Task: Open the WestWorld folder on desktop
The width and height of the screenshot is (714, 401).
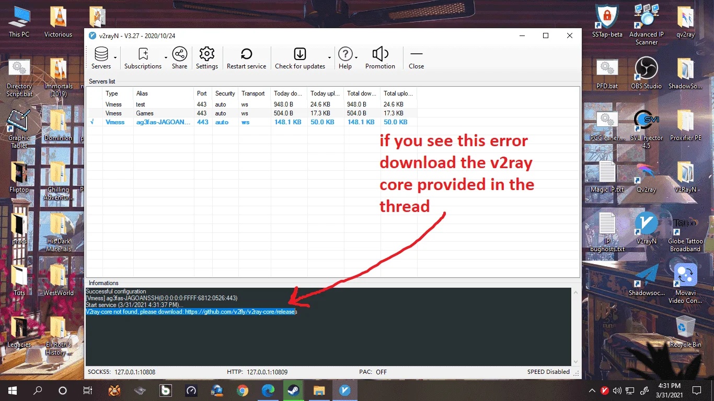Action: click(58, 280)
